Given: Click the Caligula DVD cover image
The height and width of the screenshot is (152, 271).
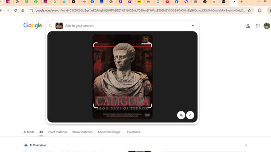Looking at the screenshot, I should (123, 77).
